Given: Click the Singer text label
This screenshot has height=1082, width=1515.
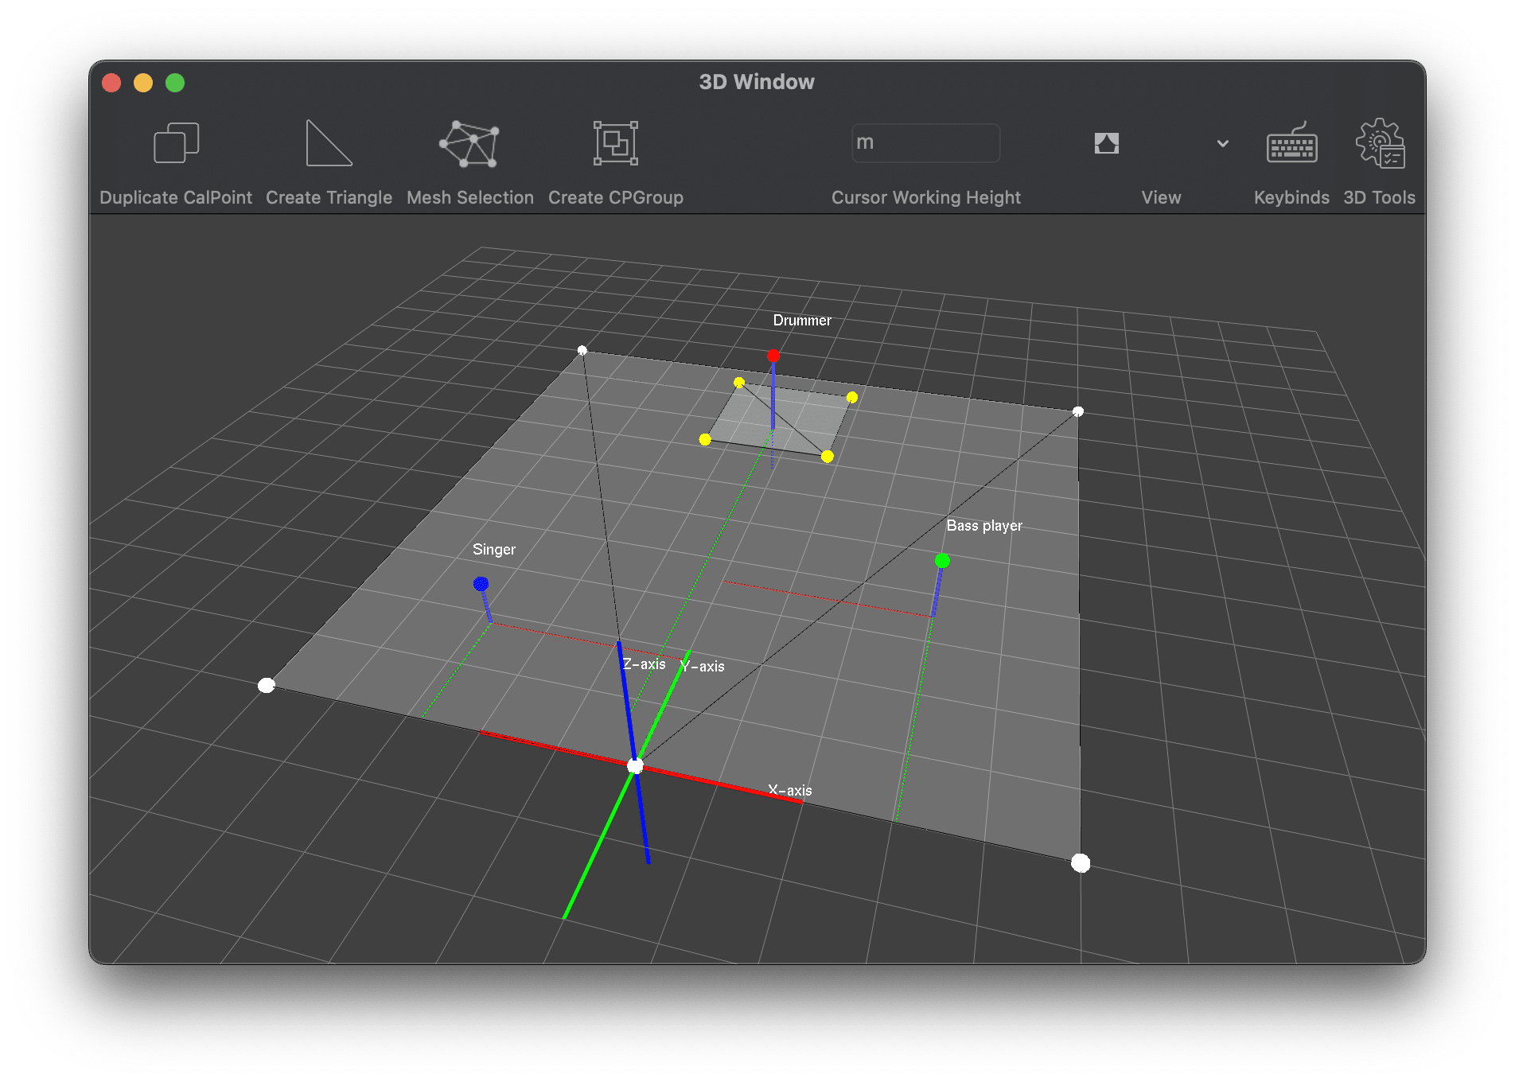Looking at the screenshot, I should point(494,550).
